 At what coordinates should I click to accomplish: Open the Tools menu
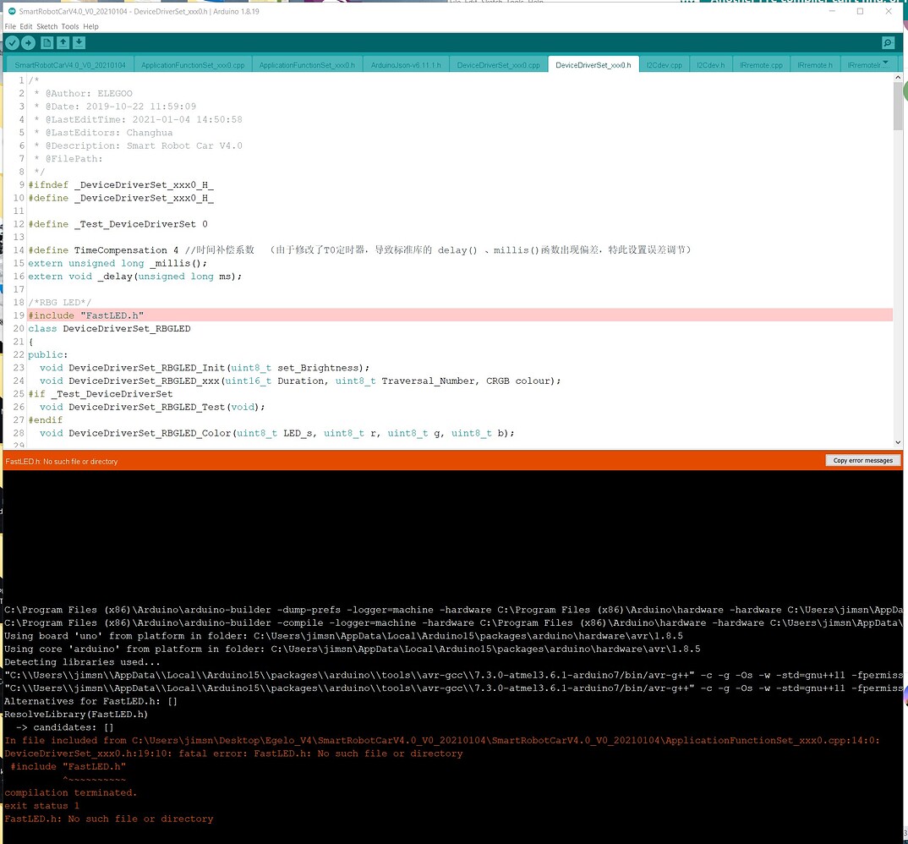pos(70,26)
